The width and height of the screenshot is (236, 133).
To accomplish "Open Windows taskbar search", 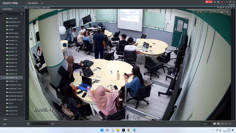I will tap(107, 130).
